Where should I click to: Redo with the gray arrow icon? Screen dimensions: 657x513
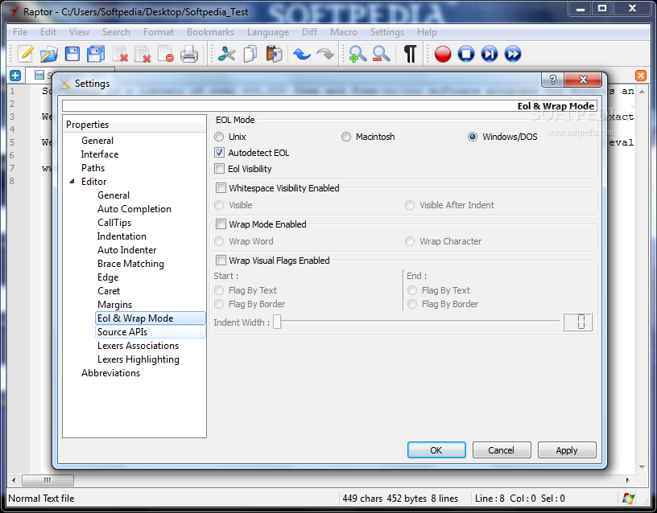(325, 54)
